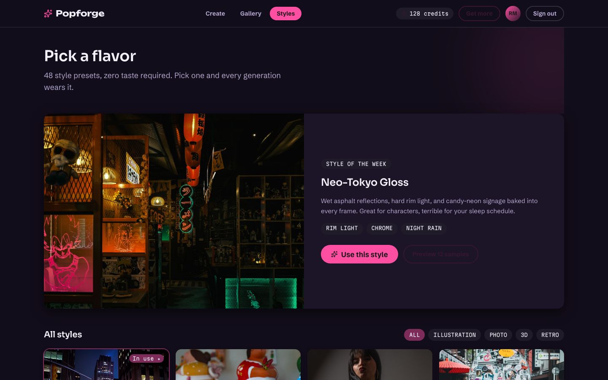The height and width of the screenshot is (380, 608).
Task: Select the Styles nav tab
Action: [x=285, y=14]
